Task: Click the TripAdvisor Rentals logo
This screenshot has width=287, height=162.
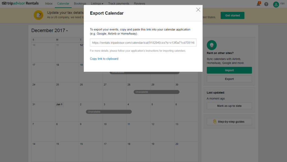Action: click(20, 3)
